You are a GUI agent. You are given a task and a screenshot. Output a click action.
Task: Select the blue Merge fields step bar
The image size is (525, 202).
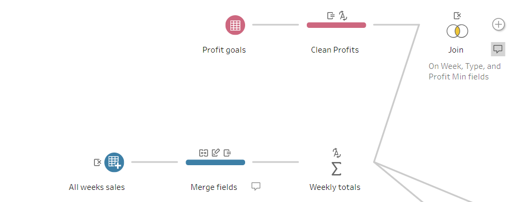coord(215,162)
